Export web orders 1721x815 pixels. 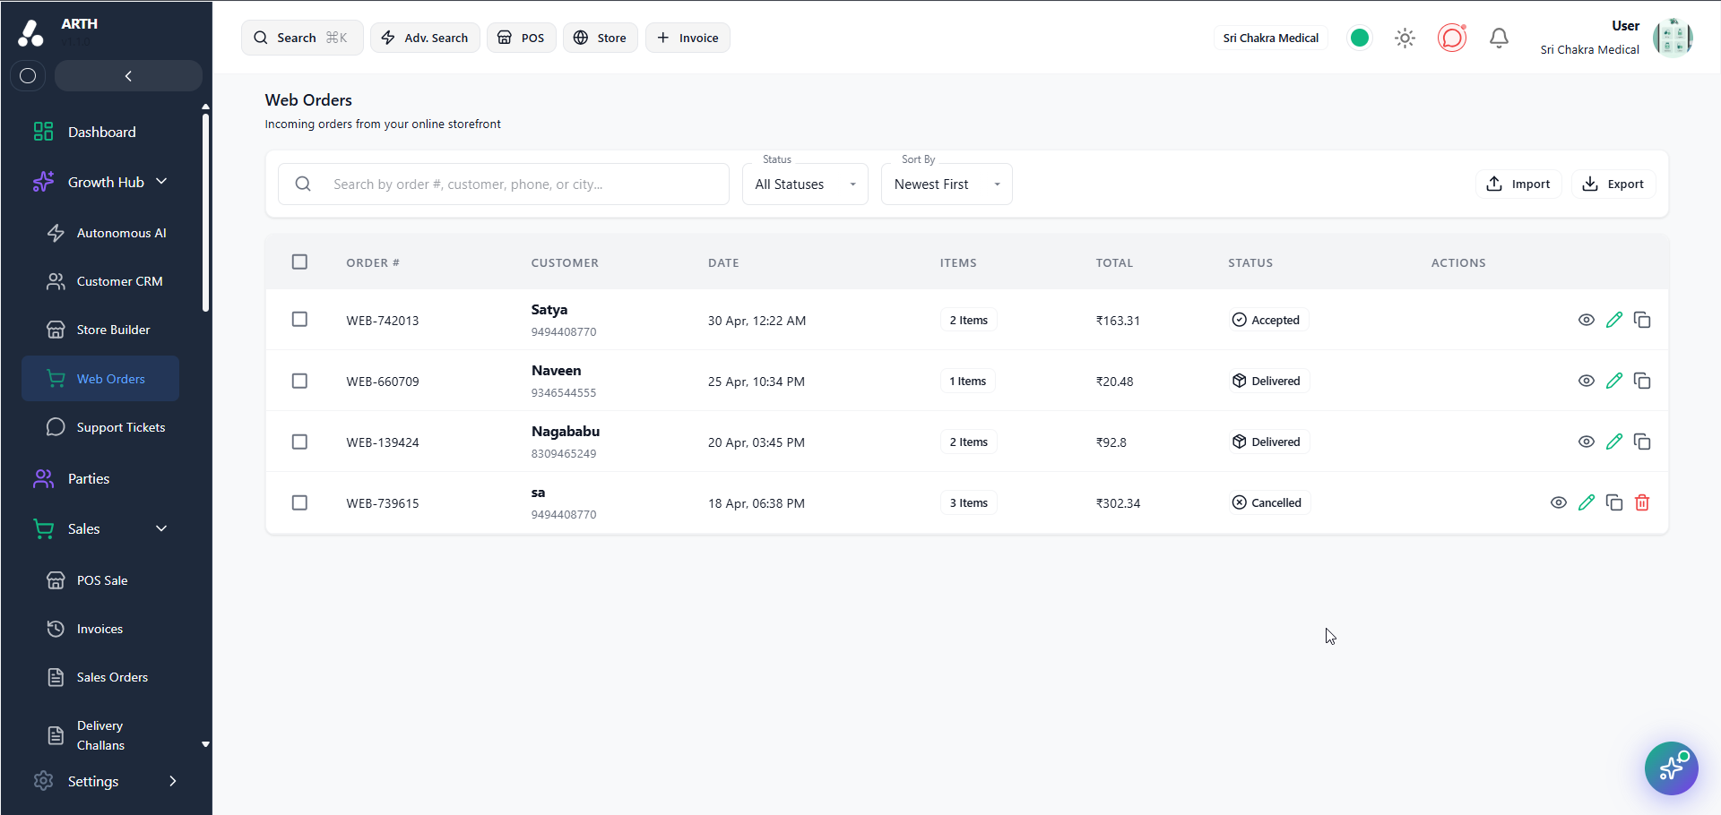pos(1613,184)
